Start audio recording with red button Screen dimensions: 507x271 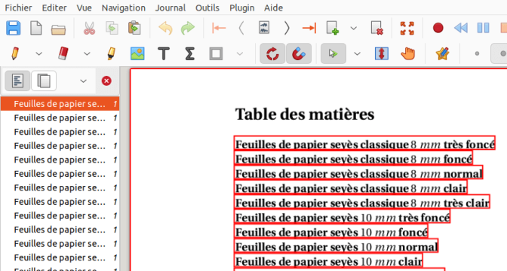(438, 28)
